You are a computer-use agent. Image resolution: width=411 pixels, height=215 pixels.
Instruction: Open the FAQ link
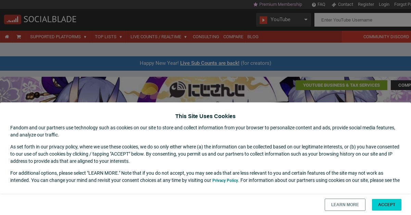pos(321,4)
